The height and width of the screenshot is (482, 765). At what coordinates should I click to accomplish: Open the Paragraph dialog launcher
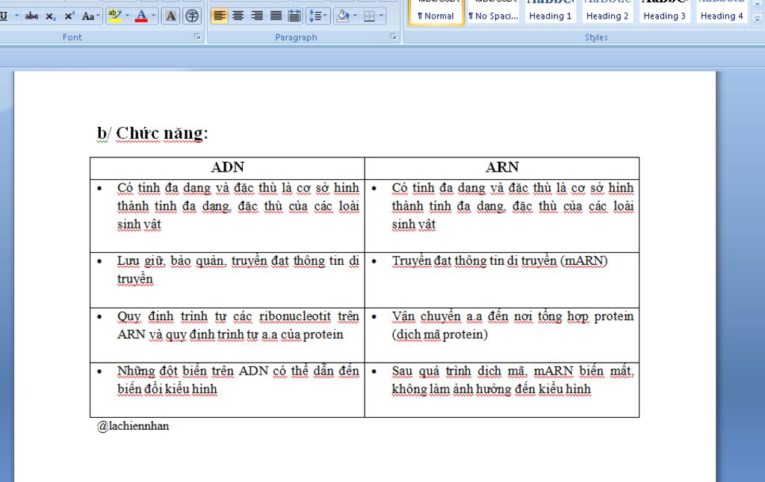(393, 37)
